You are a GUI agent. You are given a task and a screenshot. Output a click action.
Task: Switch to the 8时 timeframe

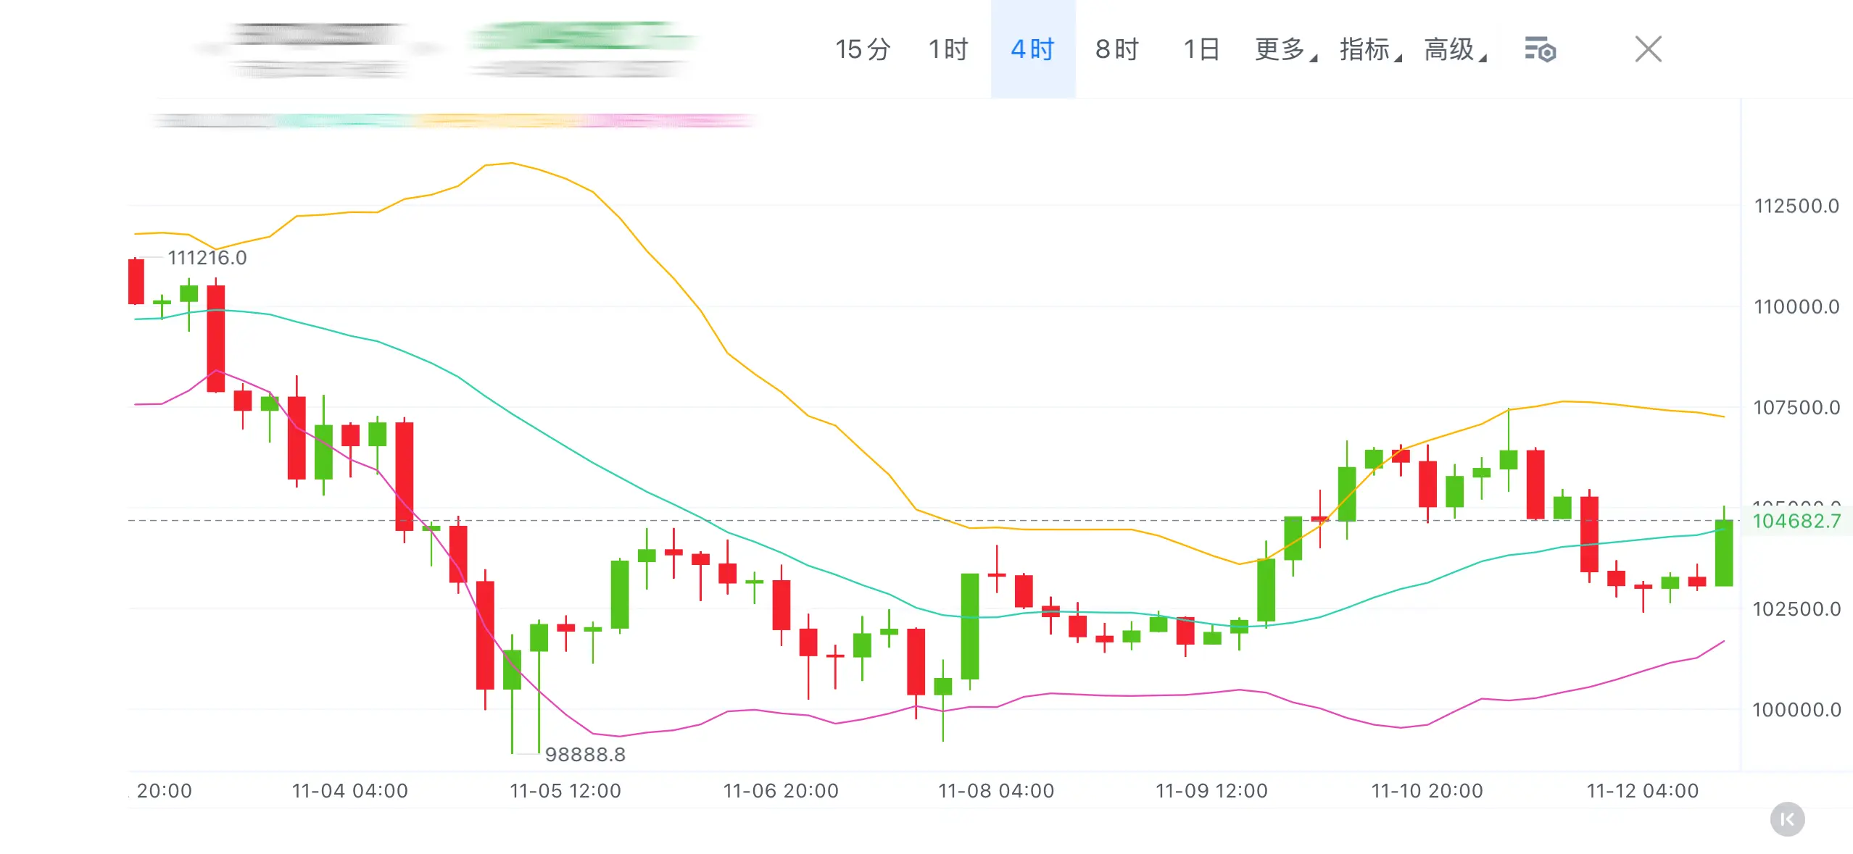[x=1117, y=50]
